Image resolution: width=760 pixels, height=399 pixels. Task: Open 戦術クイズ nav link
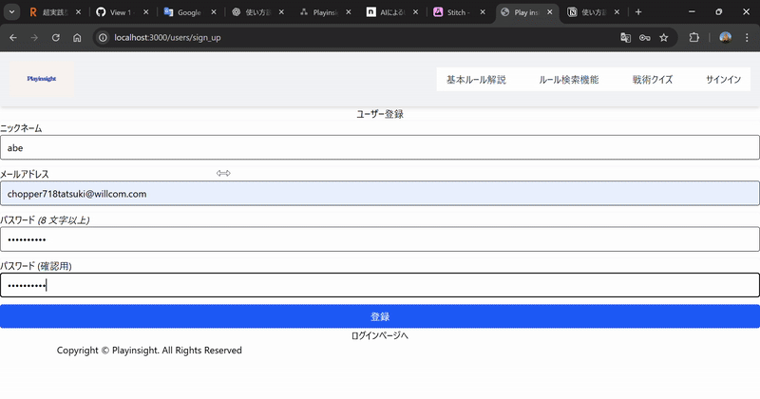(653, 80)
